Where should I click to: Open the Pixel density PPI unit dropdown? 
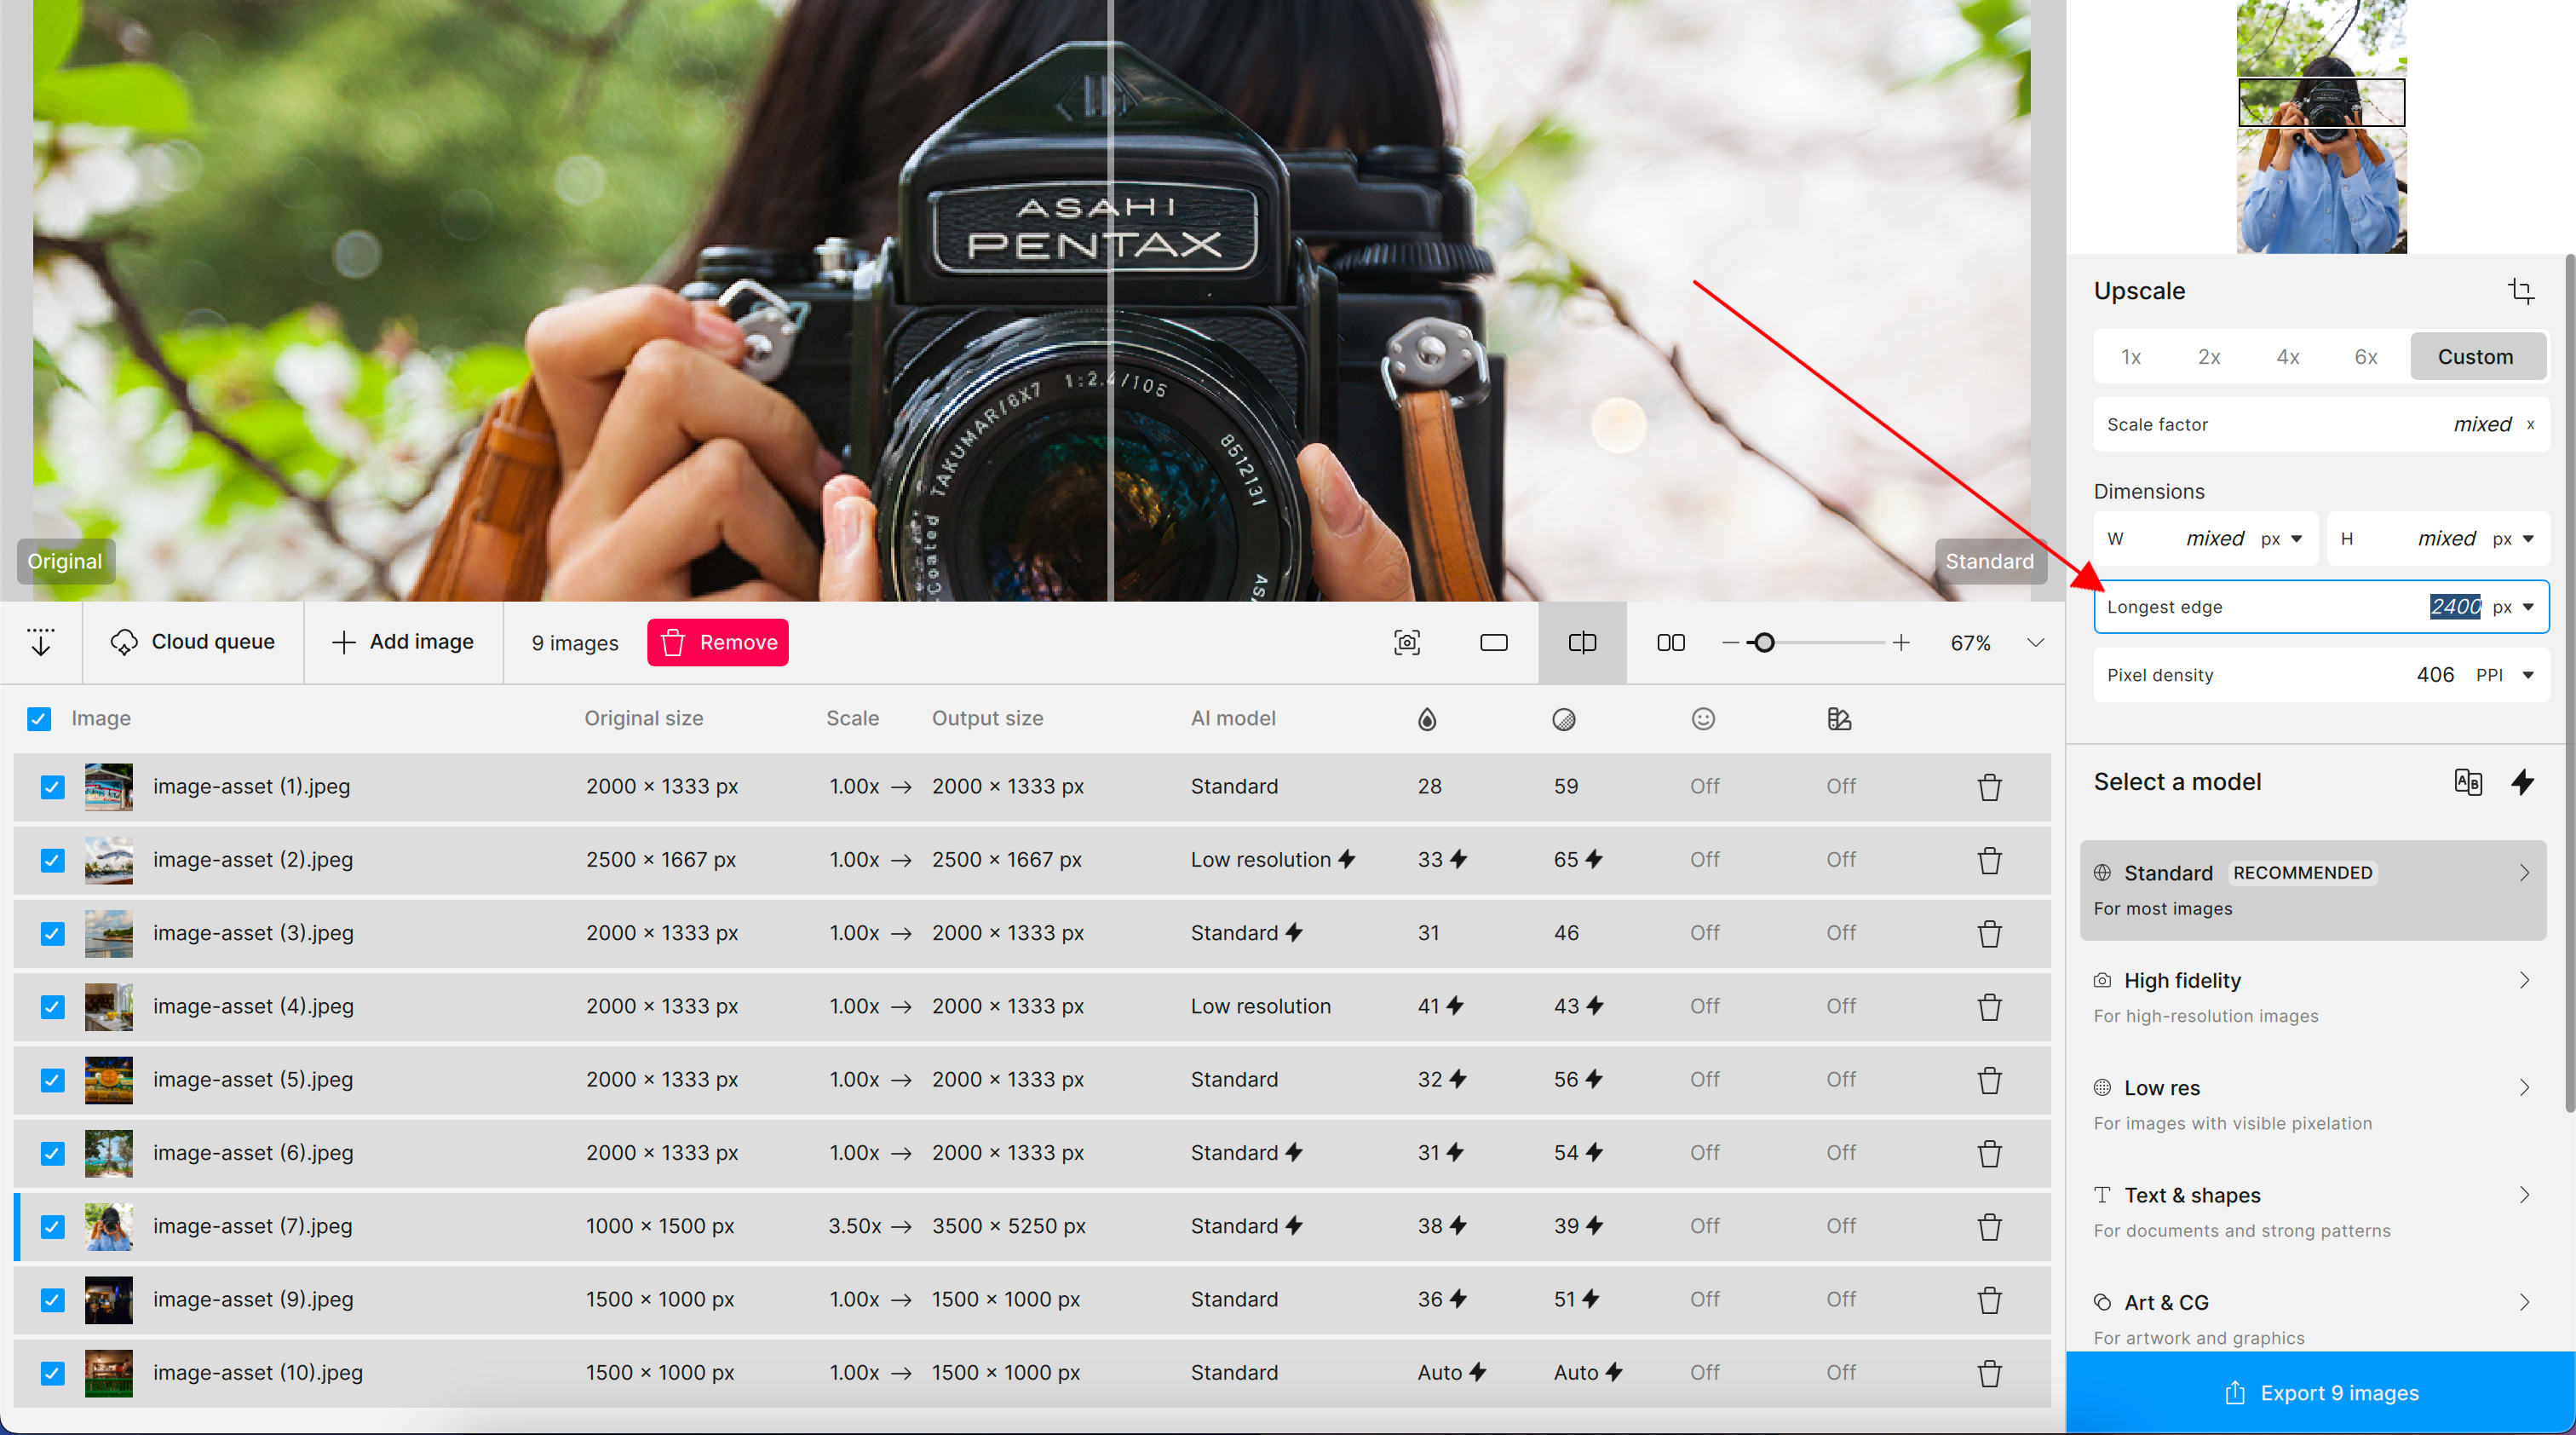pyautogui.click(x=2528, y=675)
